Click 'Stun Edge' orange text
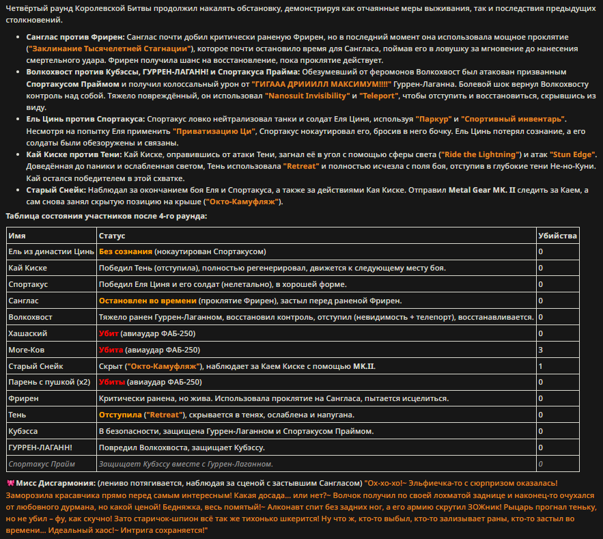 click(x=572, y=154)
